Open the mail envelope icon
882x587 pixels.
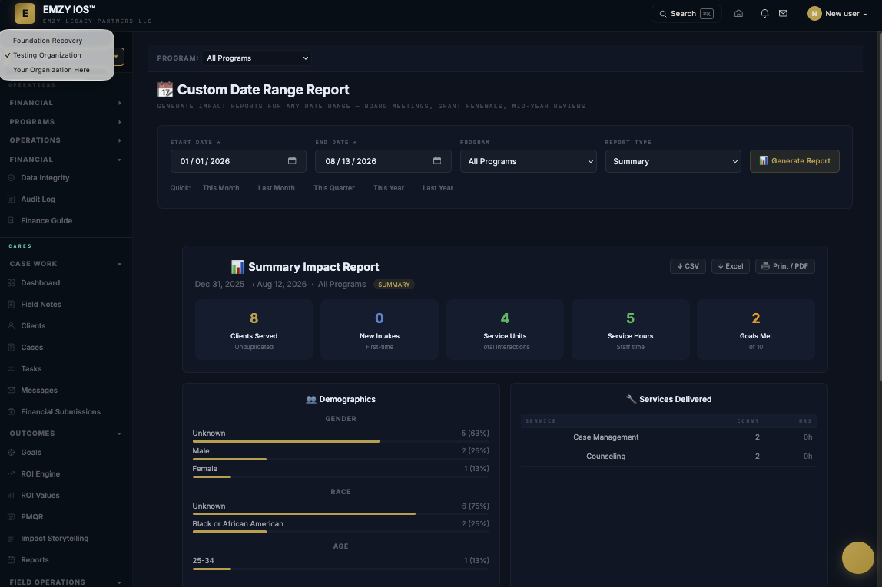783,14
